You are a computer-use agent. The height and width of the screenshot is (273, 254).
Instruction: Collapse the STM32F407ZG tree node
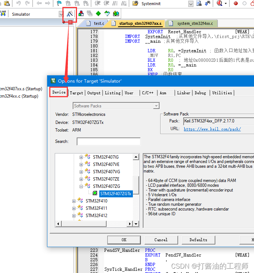(x=81, y=186)
